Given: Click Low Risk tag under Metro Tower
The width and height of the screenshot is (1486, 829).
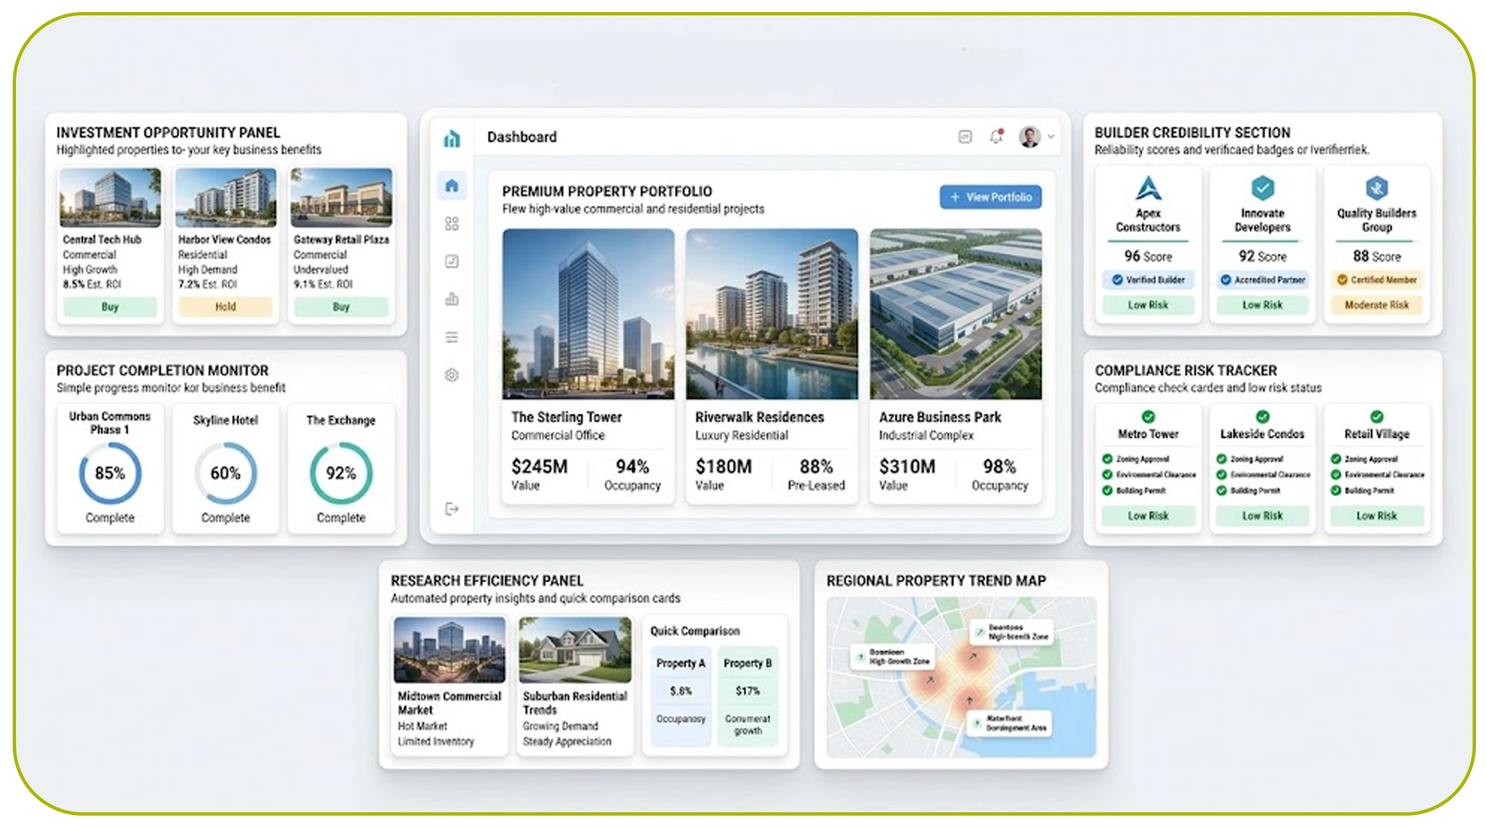Looking at the screenshot, I should pyautogui.click(x=1148, y=516).
